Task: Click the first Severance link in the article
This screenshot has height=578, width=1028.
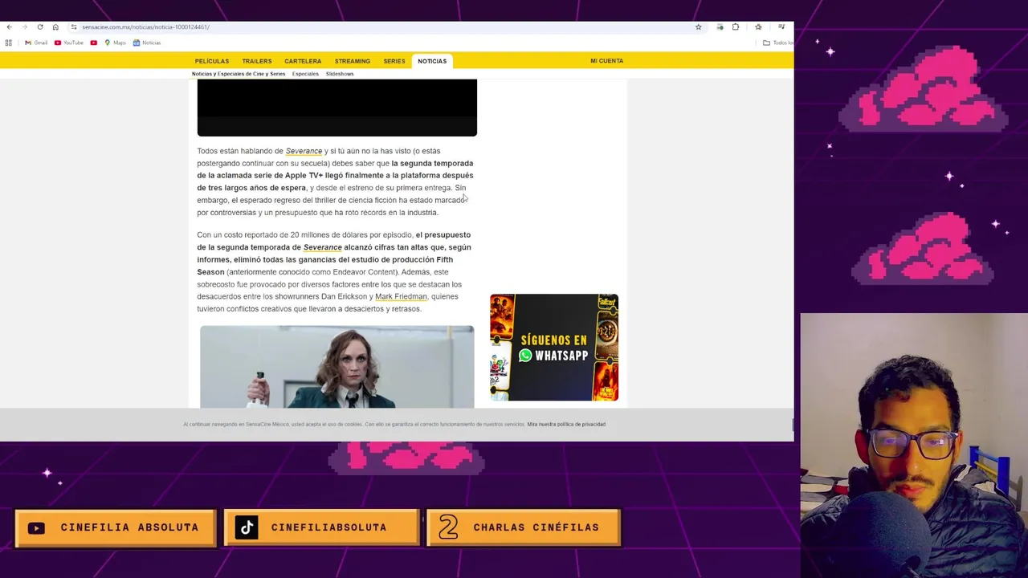Action: [304, 151]
